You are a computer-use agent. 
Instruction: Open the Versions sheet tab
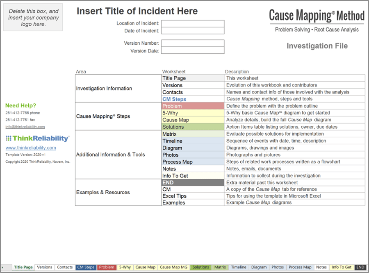[45, 267]
